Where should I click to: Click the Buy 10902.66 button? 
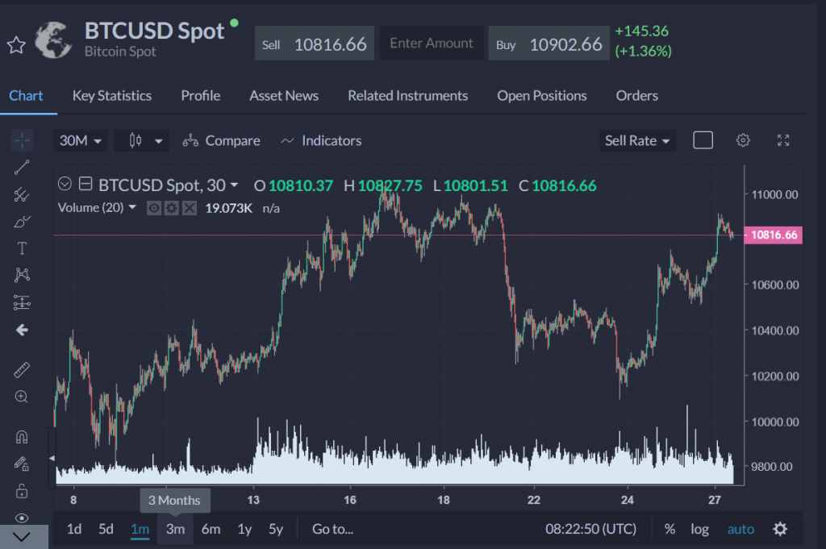[x=549, y=44]
